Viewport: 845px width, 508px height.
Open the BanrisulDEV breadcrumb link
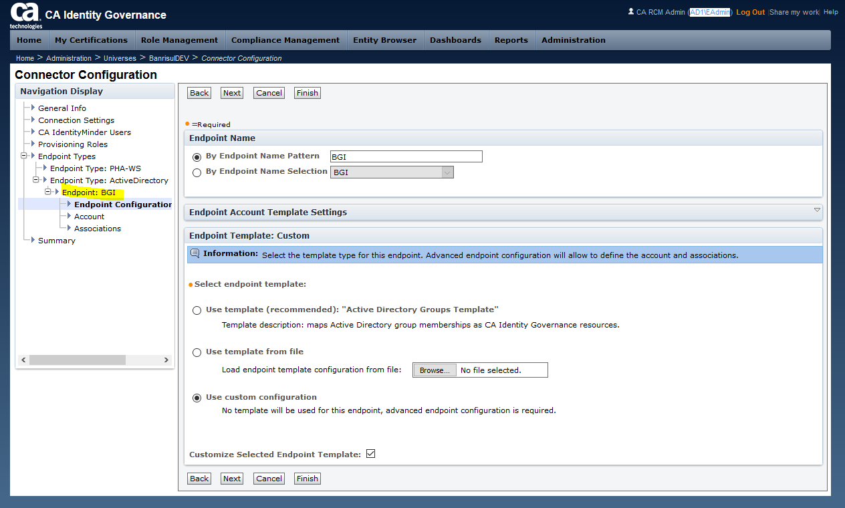pyautogui.click(x=168, y=58)
